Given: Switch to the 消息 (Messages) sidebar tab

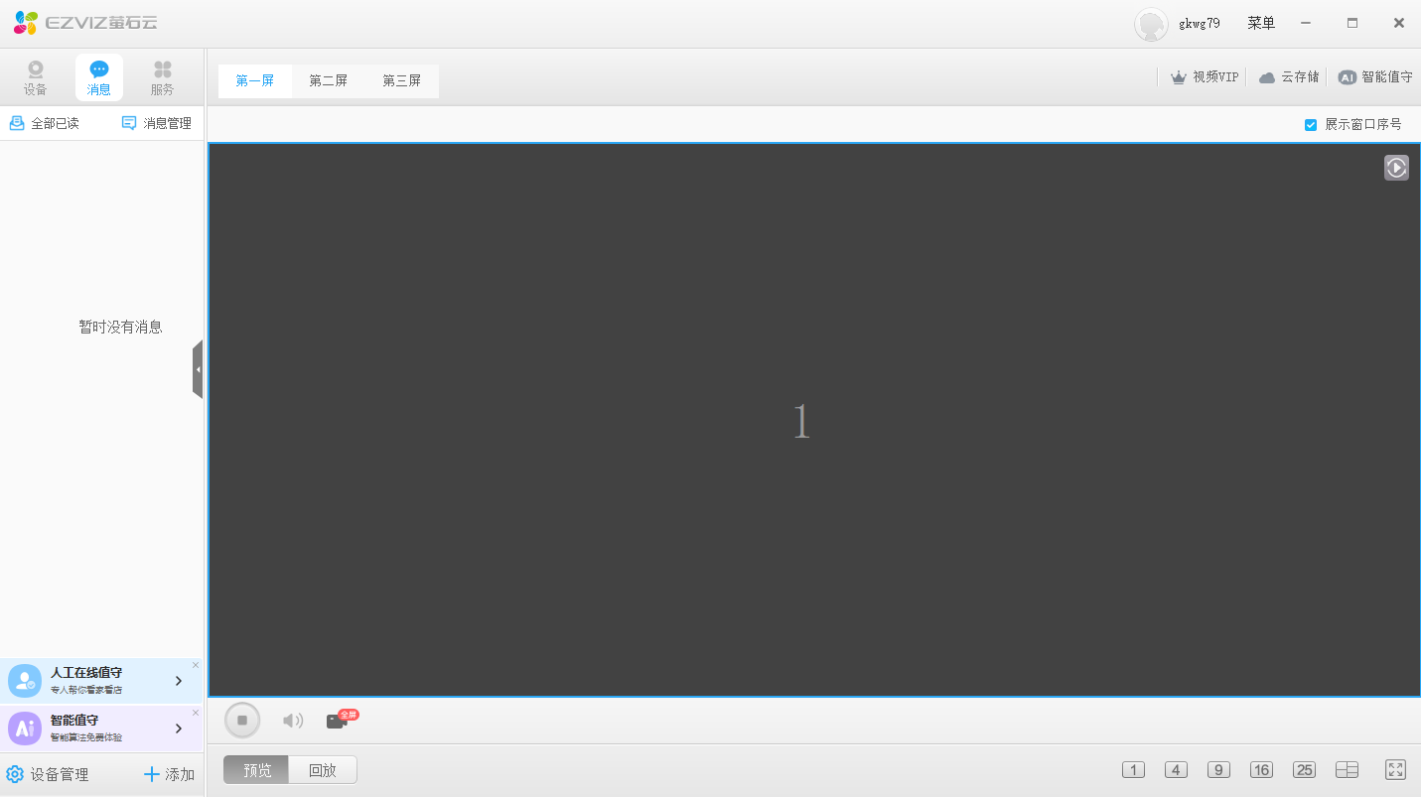Looking at the screenshot, I should click(x=99, y=77).
